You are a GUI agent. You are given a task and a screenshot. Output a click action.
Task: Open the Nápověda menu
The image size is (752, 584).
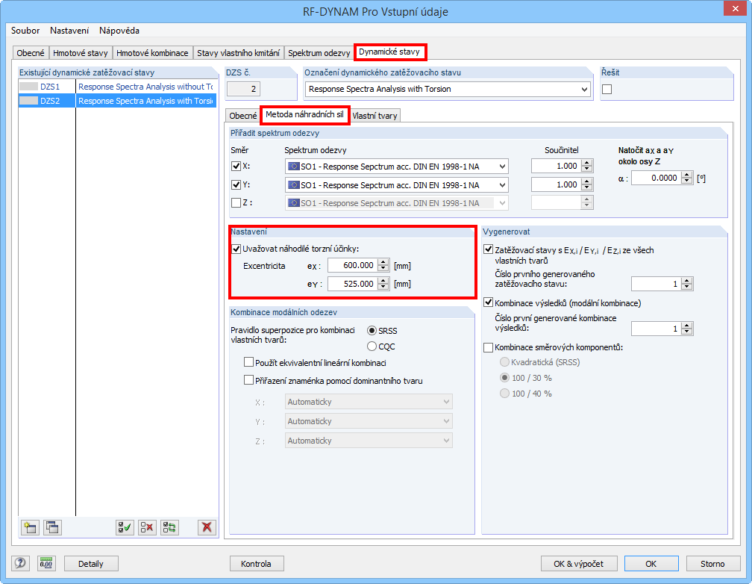click(119, 31)
